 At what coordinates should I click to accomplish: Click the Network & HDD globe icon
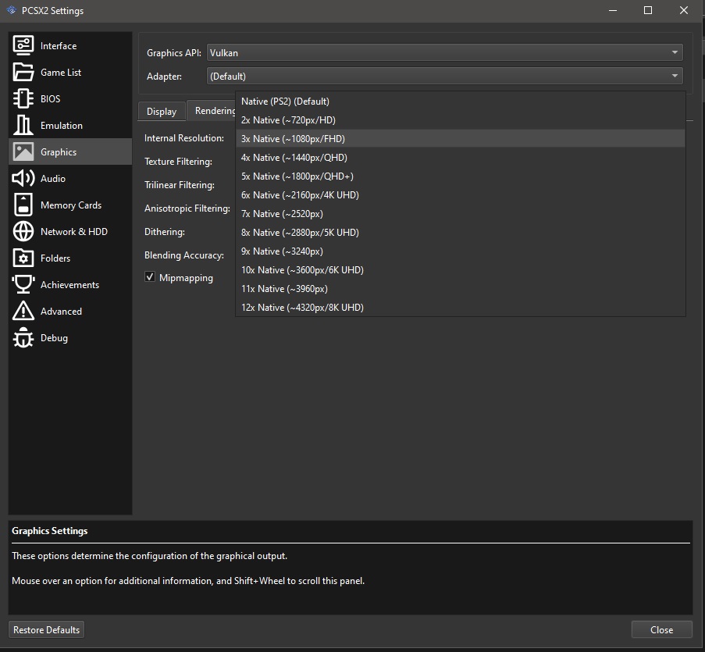pos(23,231)
